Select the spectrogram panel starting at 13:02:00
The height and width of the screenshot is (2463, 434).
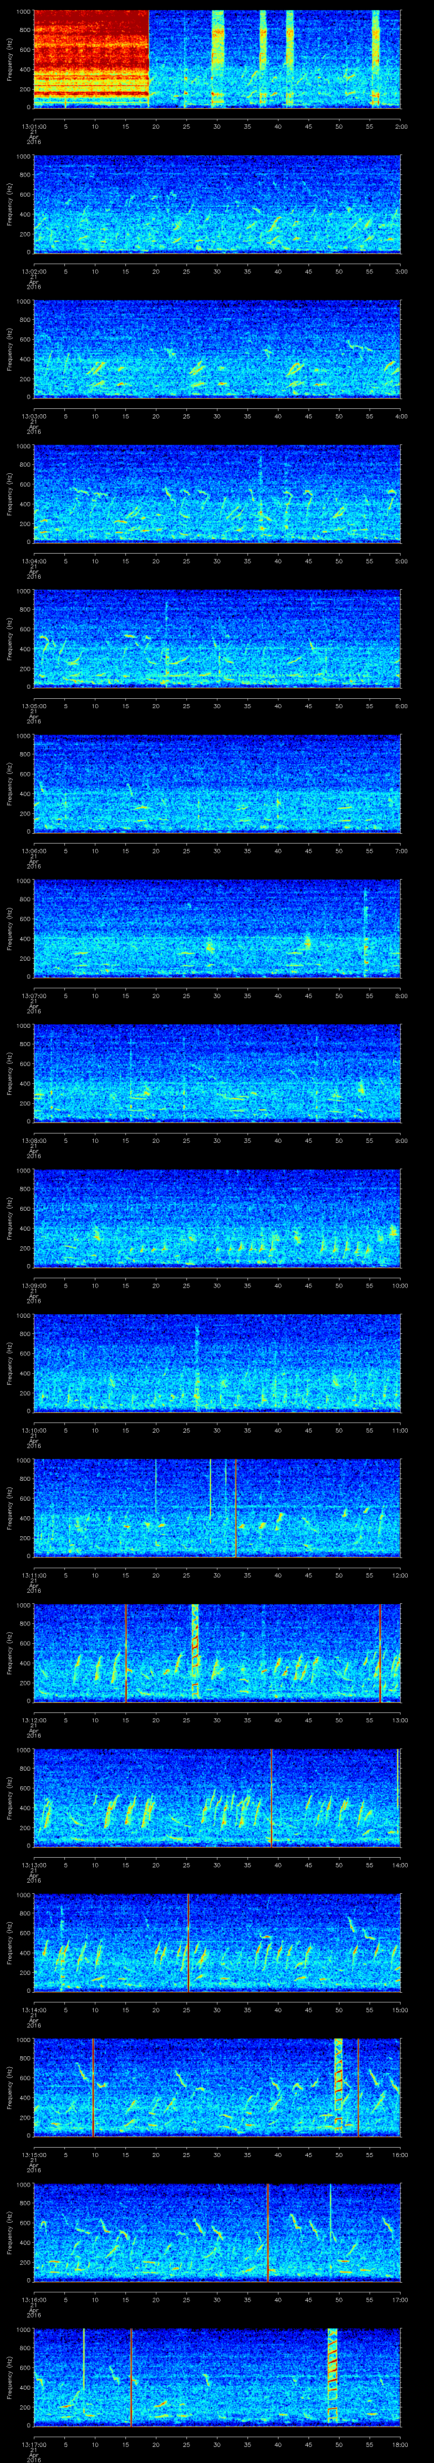217,204
